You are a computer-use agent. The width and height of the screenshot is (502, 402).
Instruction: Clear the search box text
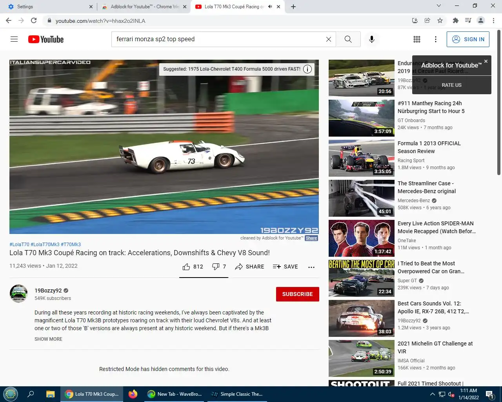[329, 39]
